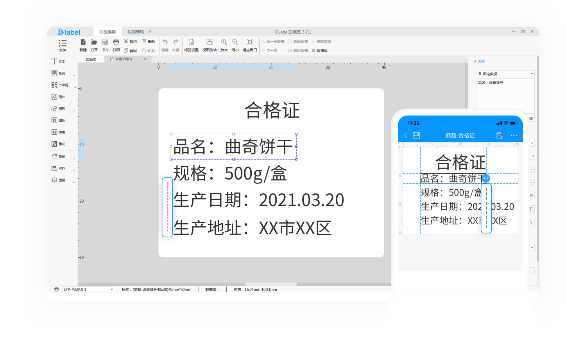Open the BTP-P33(U) printer dropdown

88,290
